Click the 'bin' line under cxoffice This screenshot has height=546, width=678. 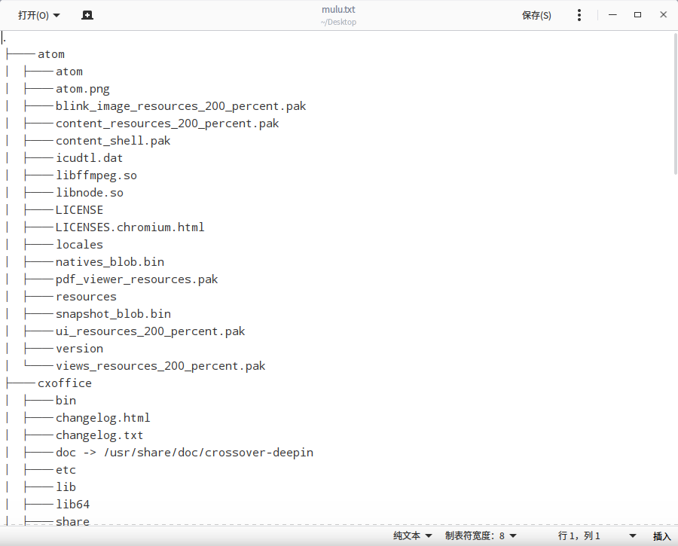click(66, 401)
